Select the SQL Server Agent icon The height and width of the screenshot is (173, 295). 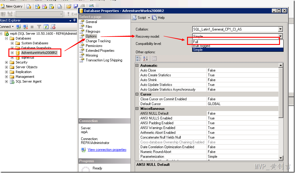tap(12, 82)
